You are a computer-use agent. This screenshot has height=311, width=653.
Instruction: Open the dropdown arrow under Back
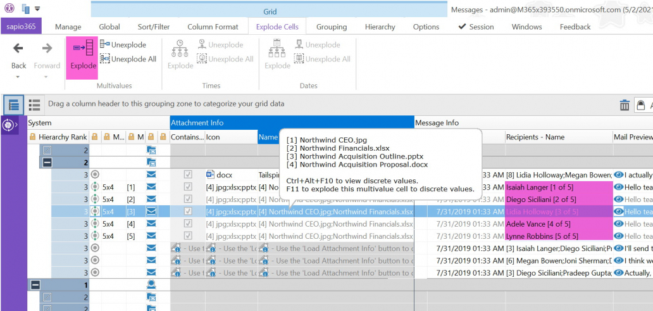pos(18,77)
